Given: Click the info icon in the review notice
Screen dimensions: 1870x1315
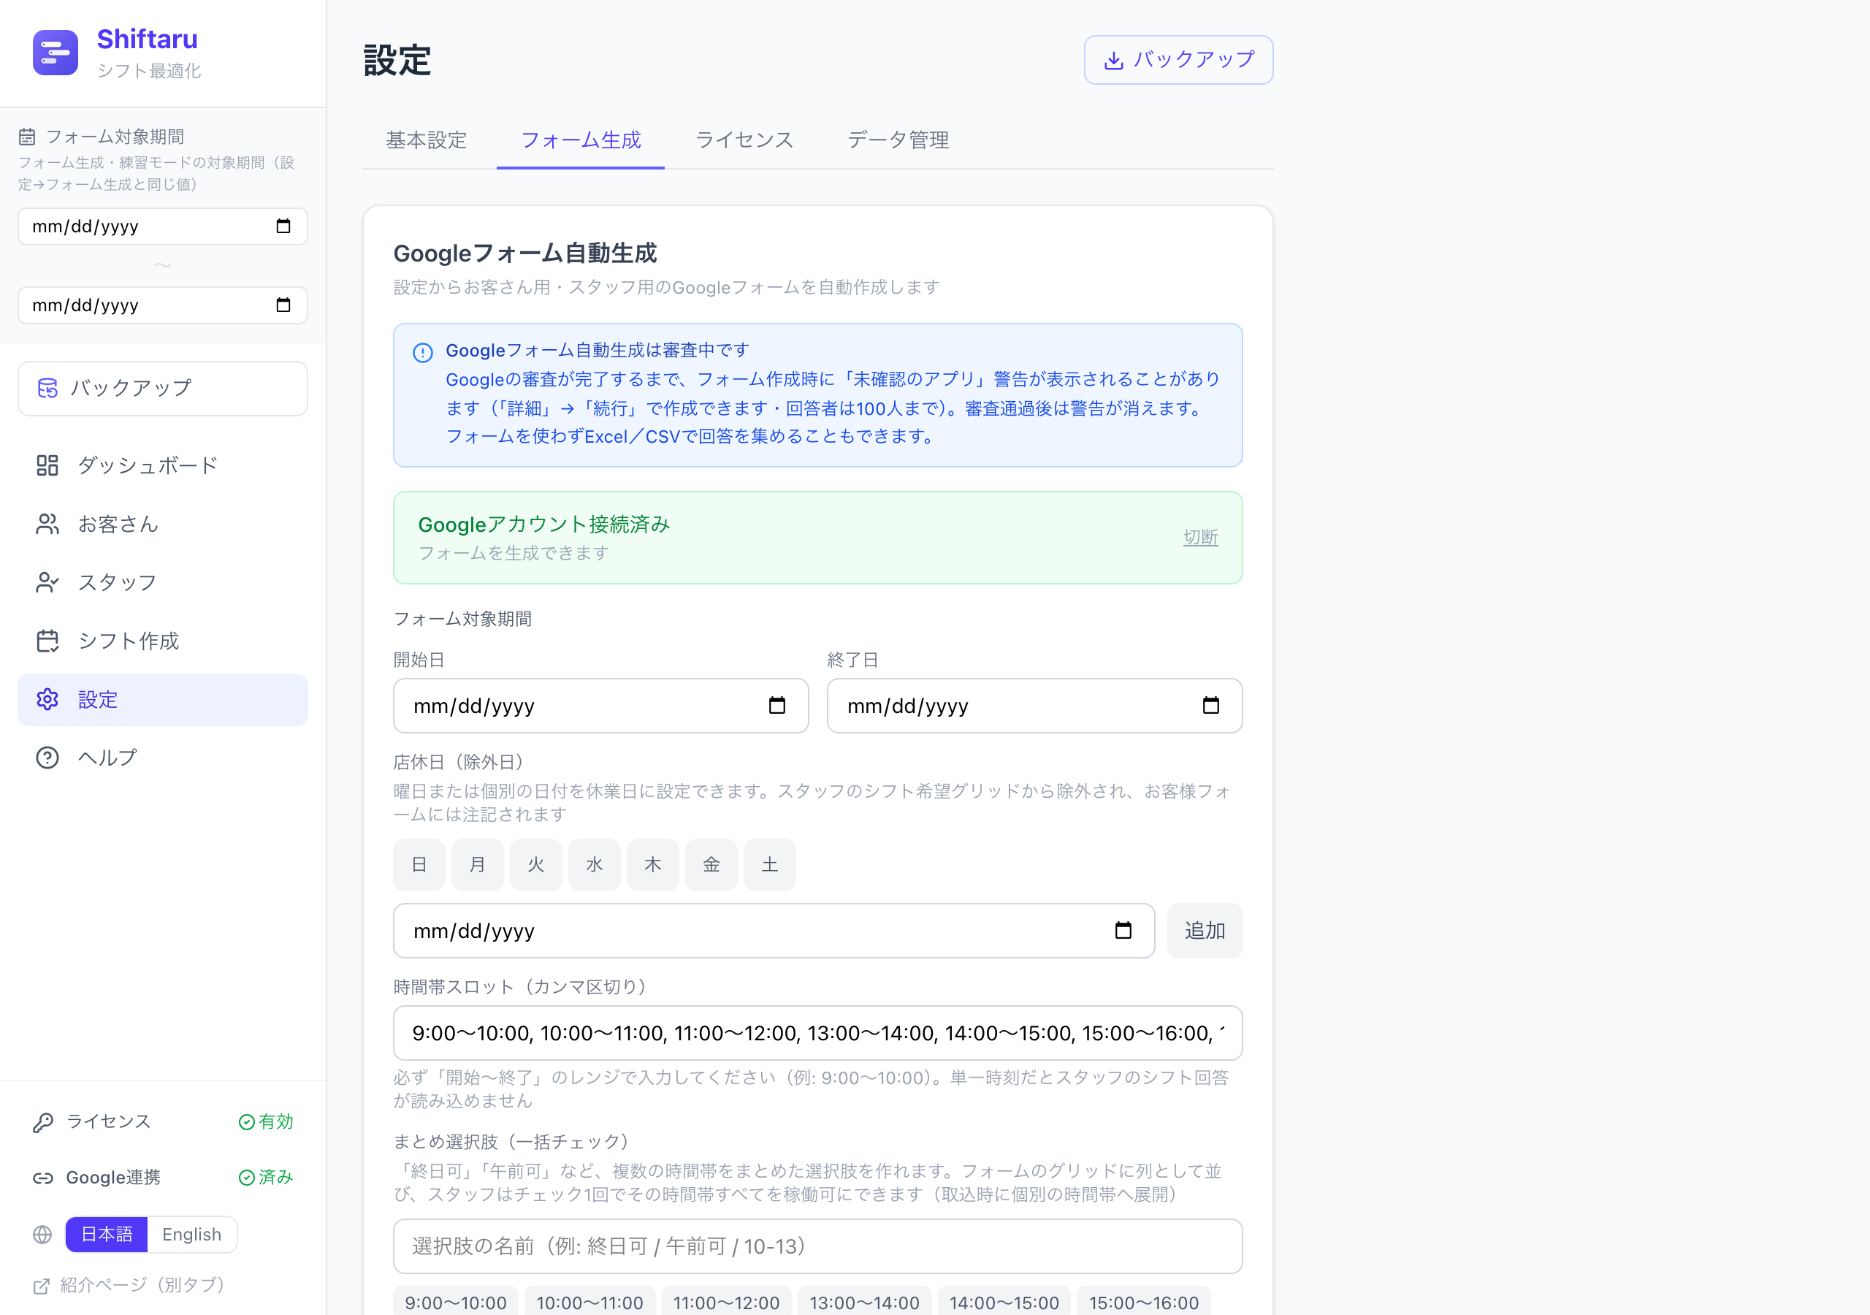Looking at the screenshot, I should (x=423, y=353).
